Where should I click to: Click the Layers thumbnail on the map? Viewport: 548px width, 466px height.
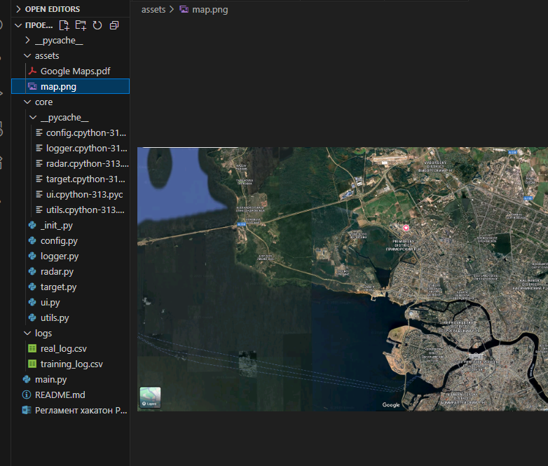150,397
